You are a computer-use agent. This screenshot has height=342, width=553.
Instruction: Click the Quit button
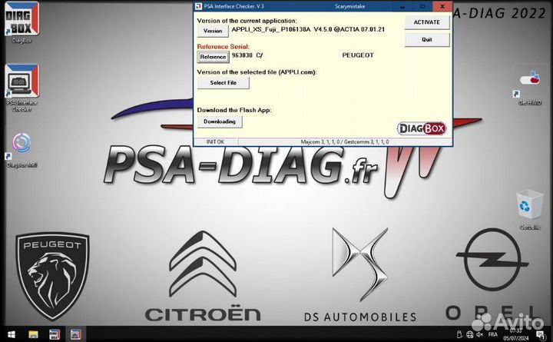(x=427, y=39)
